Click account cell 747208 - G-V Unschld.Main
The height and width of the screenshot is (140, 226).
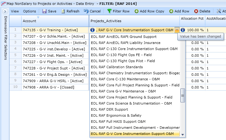point(55,43)
